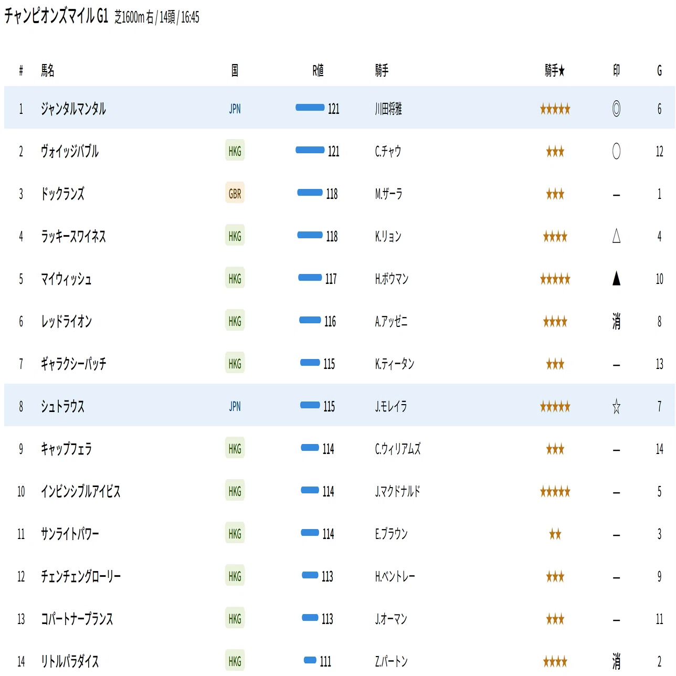Click the 消 mark for リトルパラダイス

616,661
